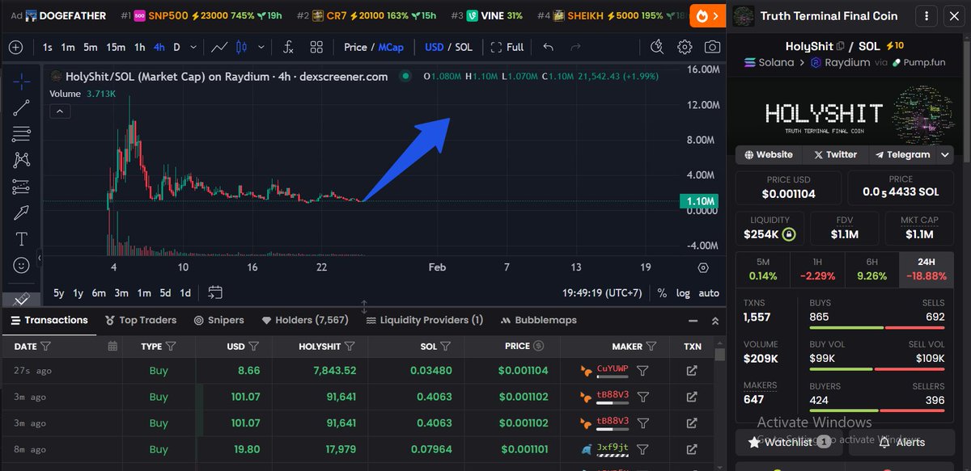Select the crosshair cursor tool
The width and height of the screenshot is (971, 471).
(21, 81)
